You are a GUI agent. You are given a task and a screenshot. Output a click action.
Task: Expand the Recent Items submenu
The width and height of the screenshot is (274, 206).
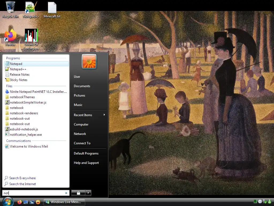[x=89, y=115]
